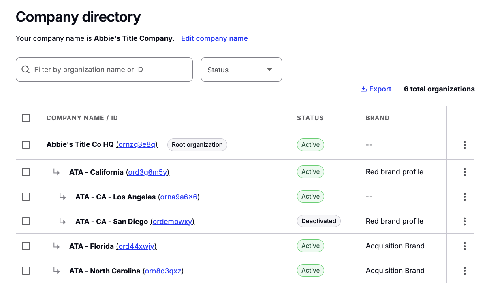Toggle the select-all checkbox in table header
Viewport: 487px width, 290px height.
point(26,118)
